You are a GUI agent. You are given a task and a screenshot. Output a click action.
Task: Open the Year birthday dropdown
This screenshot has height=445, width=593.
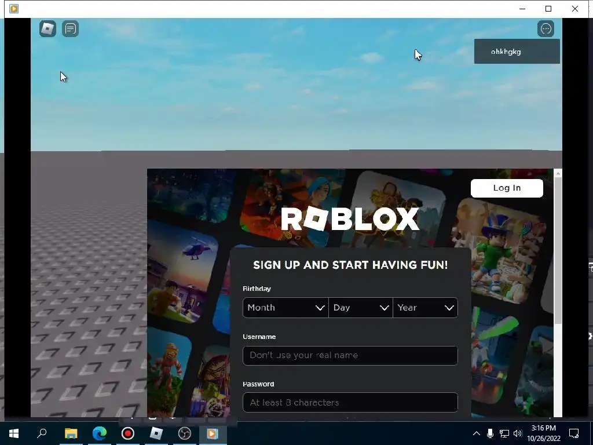(x=426, y=308)
